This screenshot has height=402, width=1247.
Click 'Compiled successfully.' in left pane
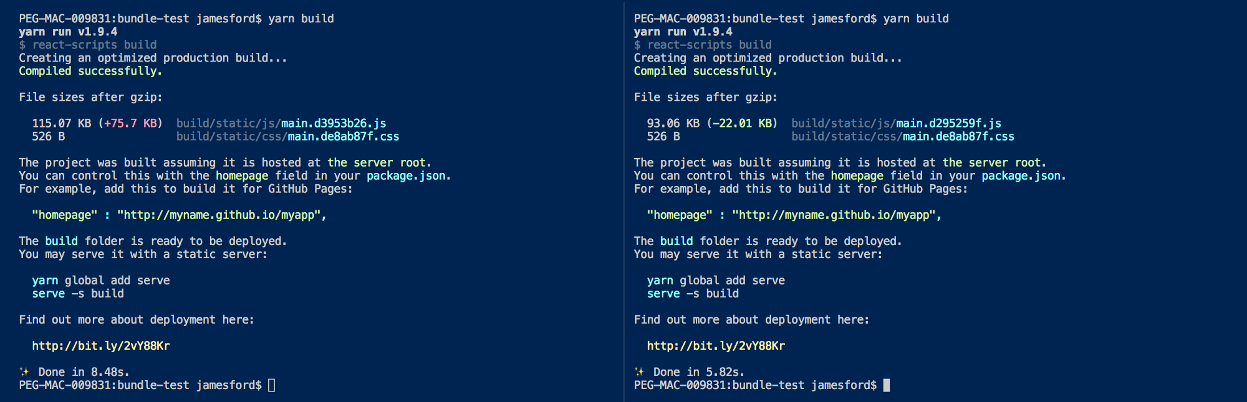click(x=90, y=71)
